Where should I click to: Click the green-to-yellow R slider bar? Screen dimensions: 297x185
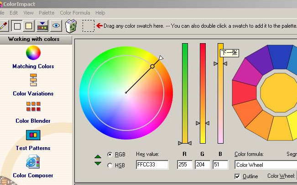pos(185,93)
